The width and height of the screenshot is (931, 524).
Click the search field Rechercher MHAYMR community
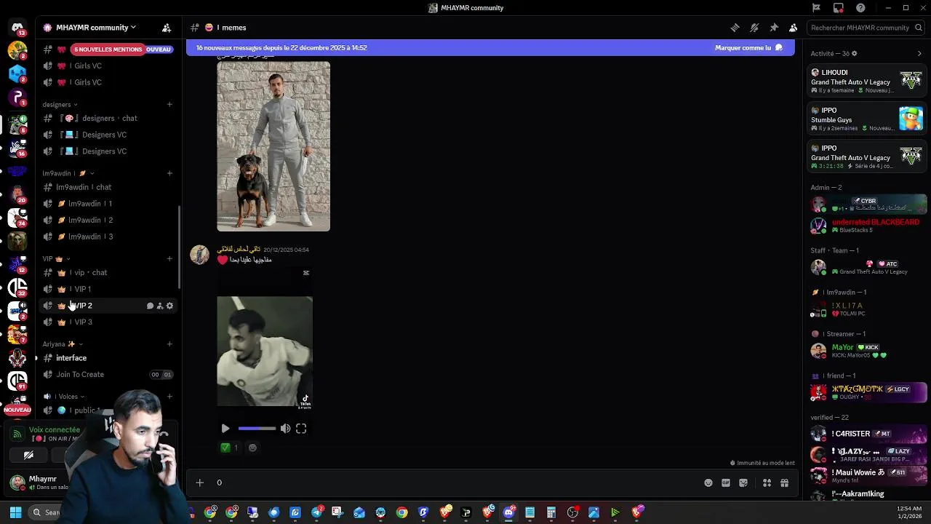point(865,28)
